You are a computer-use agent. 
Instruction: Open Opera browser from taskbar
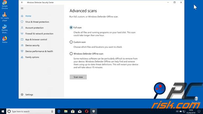pos(87,111)
